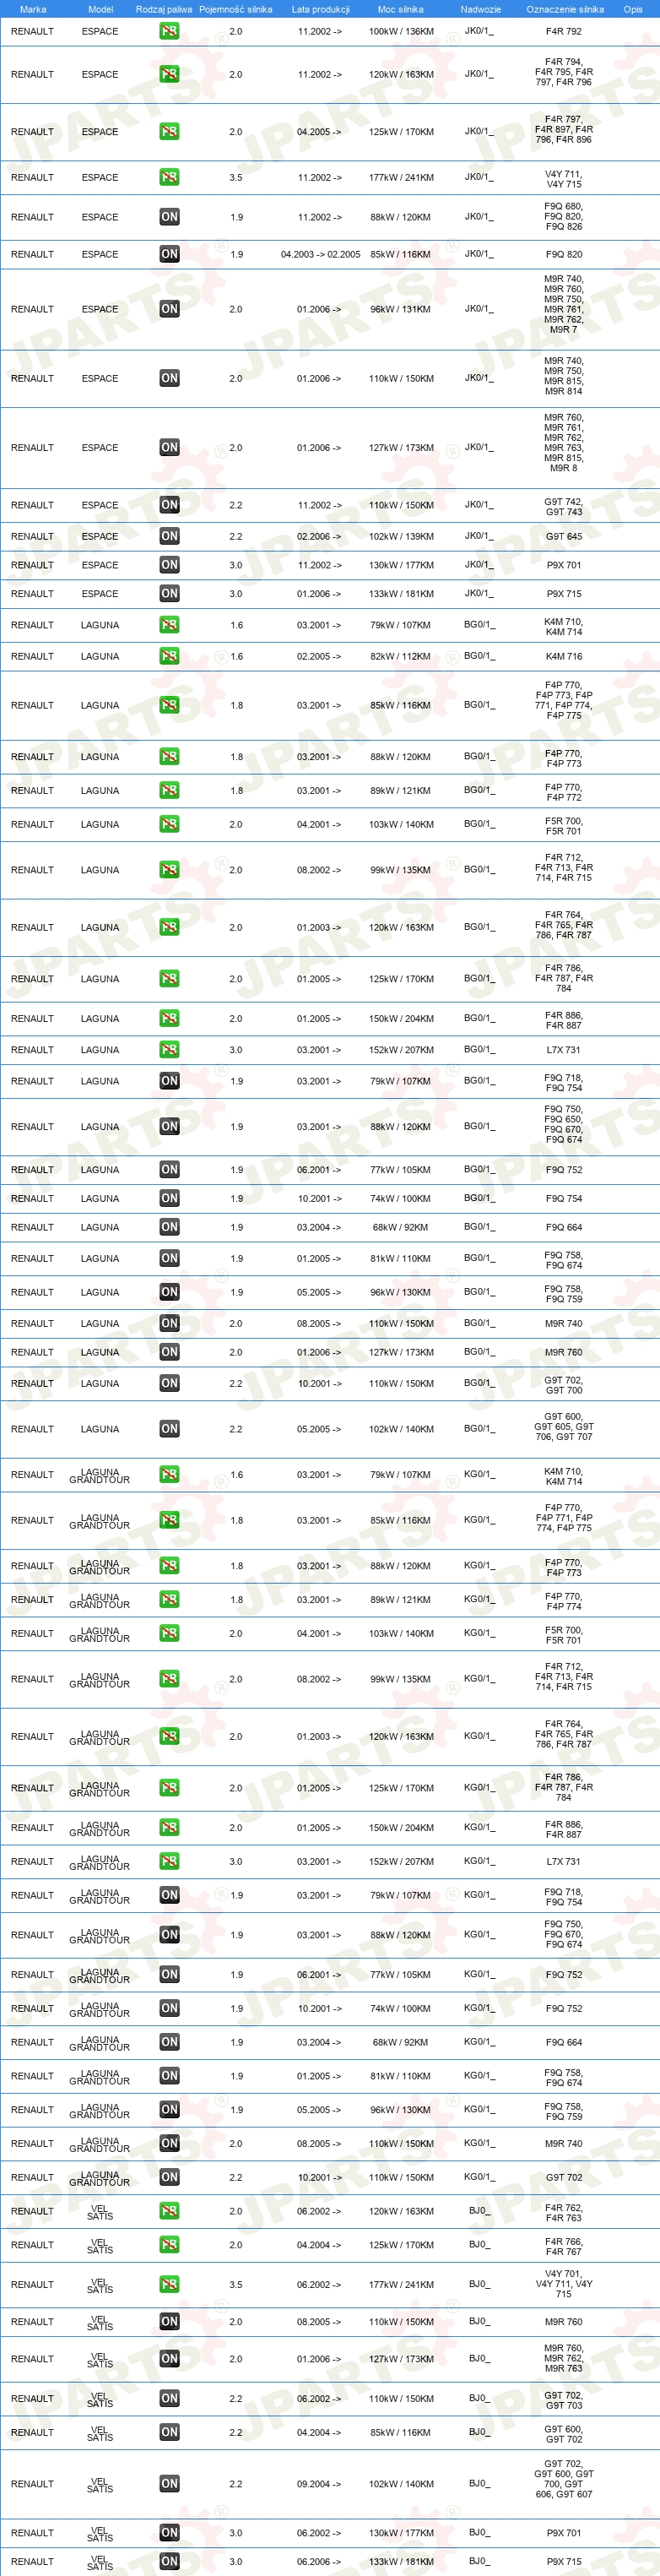The height and width of the screenshot is (2576, 660).
Task: Click the PB icon in the Espace 3.5 177kW row
Action: point(169,177)
